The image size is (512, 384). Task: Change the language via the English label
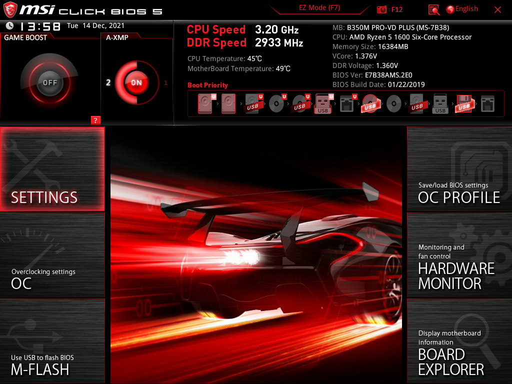466,9
